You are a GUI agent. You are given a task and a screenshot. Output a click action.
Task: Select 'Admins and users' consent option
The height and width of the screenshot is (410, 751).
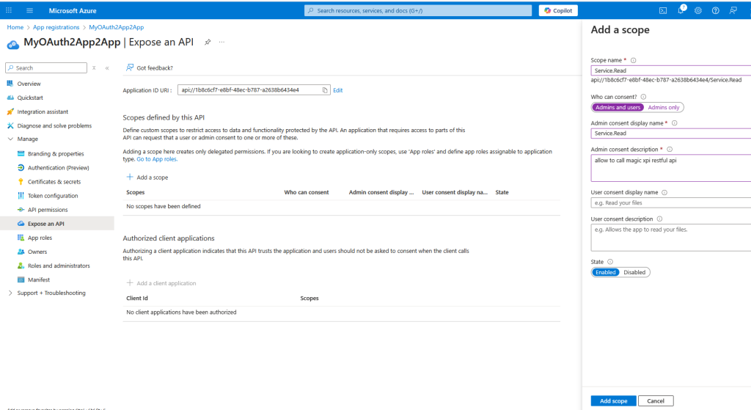tap(618, 107)
